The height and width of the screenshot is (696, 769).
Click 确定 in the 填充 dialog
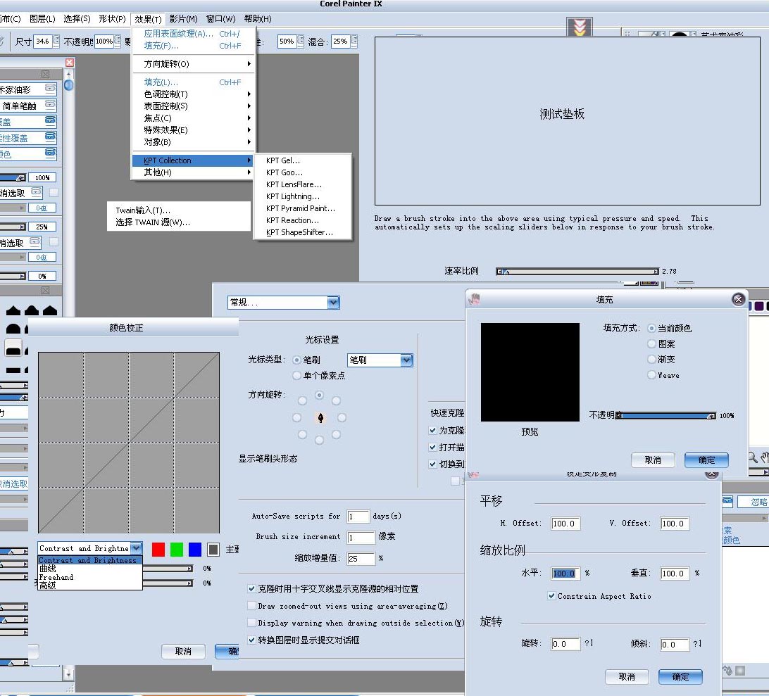(706, 460)
